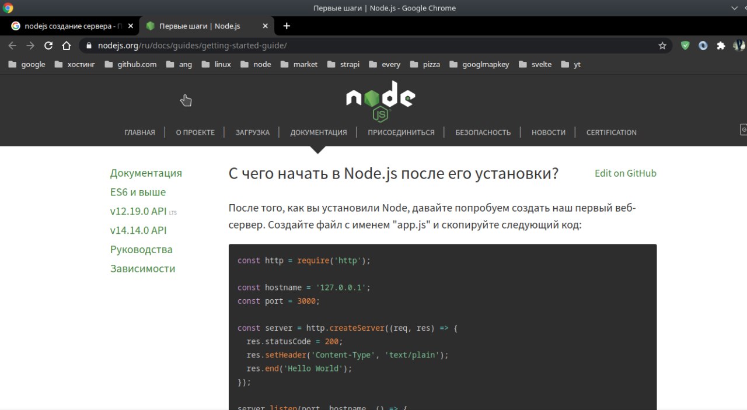Viewport: 747px width, 410px height.
Task: Open the ГЛАВНАЯ nav item
Action: [x=140, y=132]
